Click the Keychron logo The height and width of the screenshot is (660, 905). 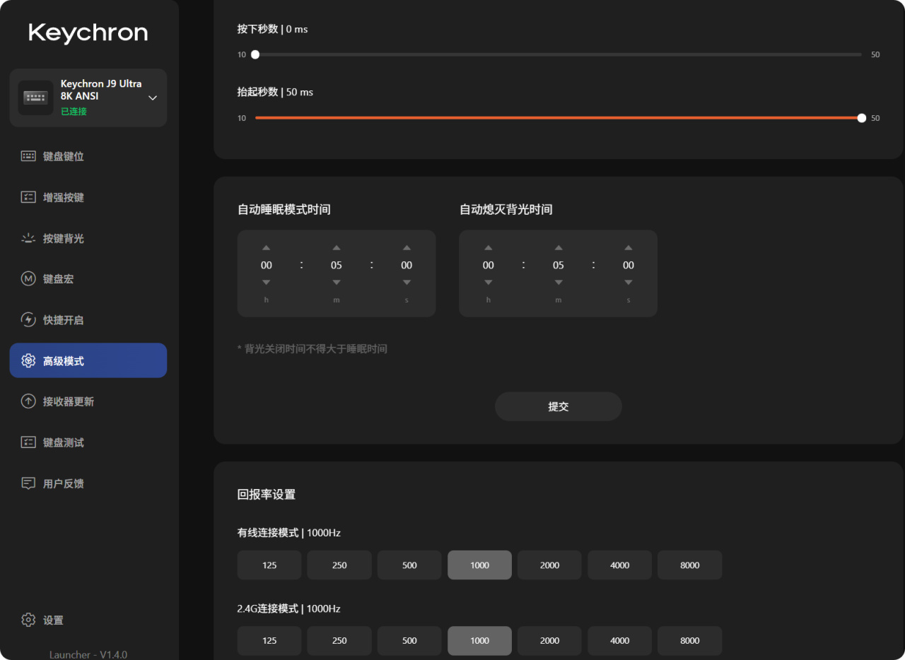[88, 33]
